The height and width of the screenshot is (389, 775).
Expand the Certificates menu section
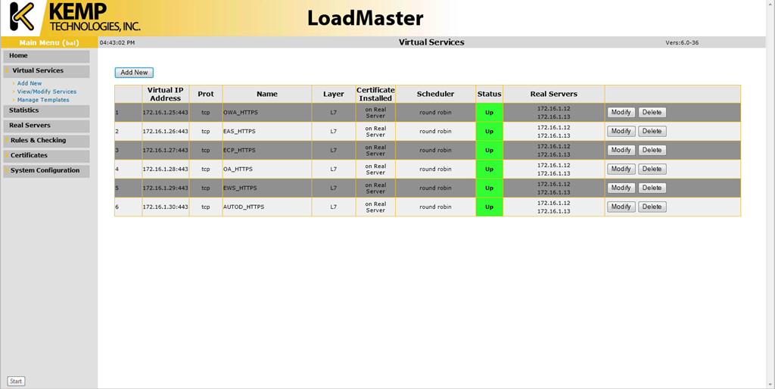point(46,155)
